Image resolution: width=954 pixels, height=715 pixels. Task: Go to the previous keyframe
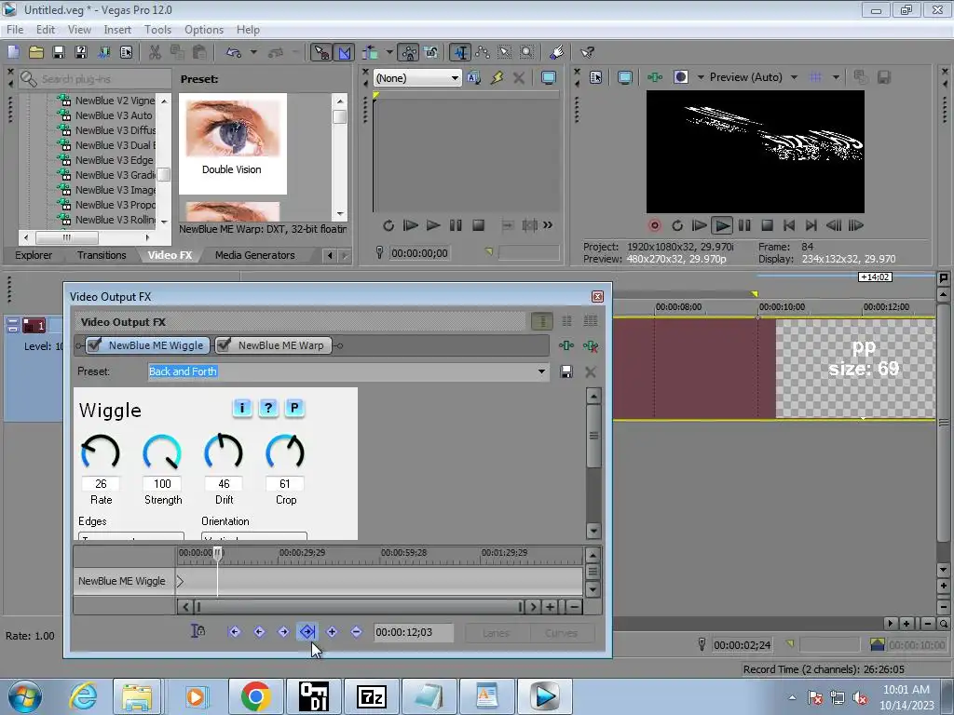tap(259, 632)
